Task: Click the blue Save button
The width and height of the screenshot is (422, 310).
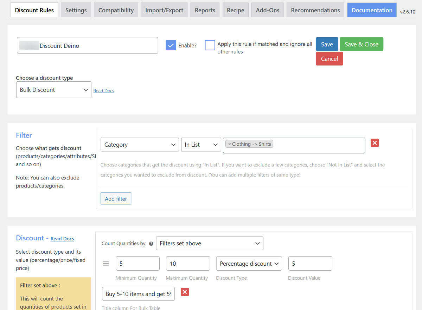Action: tap(327, 44)
